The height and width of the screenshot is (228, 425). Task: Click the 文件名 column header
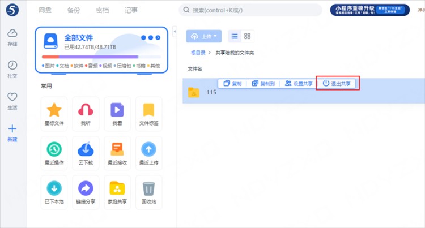coord(194,68)
